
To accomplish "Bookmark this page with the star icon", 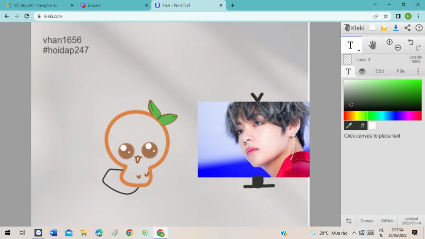I will 386,16.
